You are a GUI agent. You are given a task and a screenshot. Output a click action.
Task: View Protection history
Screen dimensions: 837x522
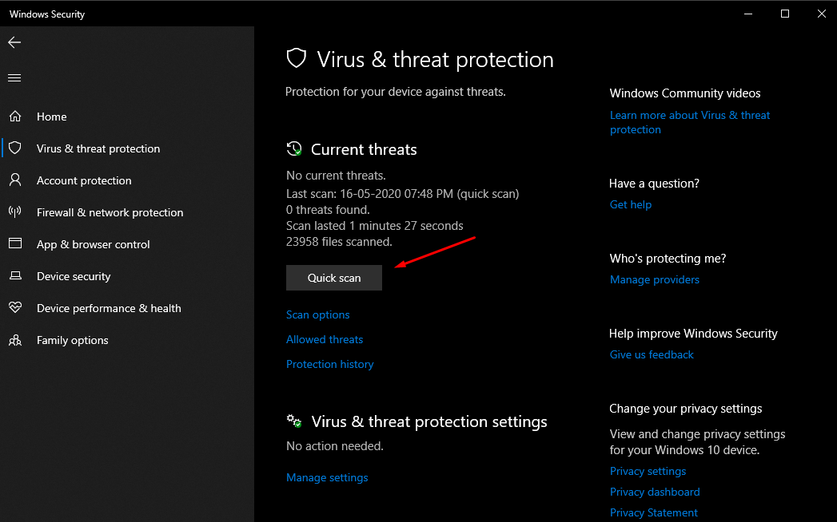point(330,364)
